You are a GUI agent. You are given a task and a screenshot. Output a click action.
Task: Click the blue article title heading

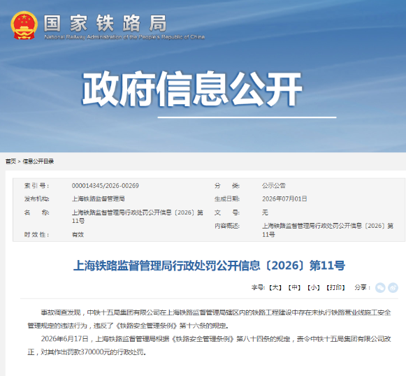(x=209, y=266)
